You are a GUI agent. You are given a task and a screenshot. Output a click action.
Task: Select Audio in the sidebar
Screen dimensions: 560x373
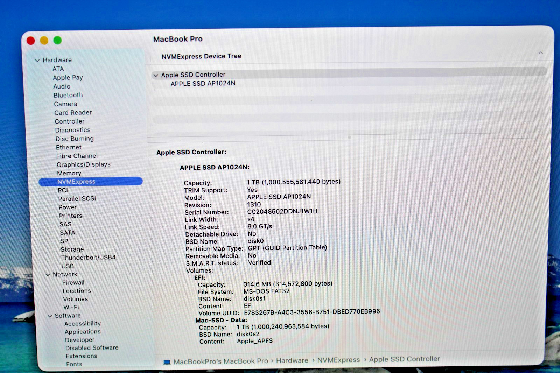62,86
